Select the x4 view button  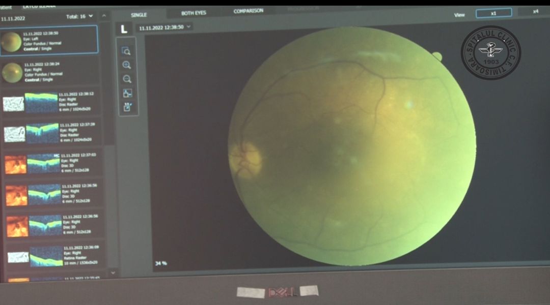click(x=535, y=12)
